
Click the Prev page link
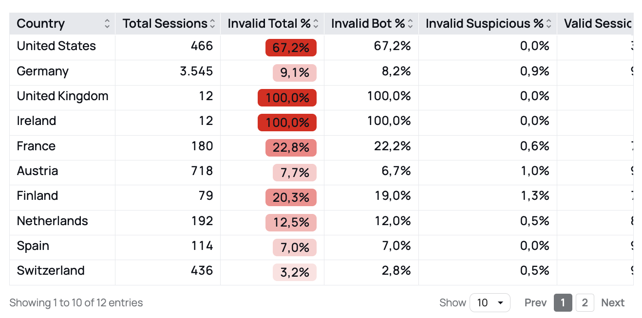coord(535,302)
